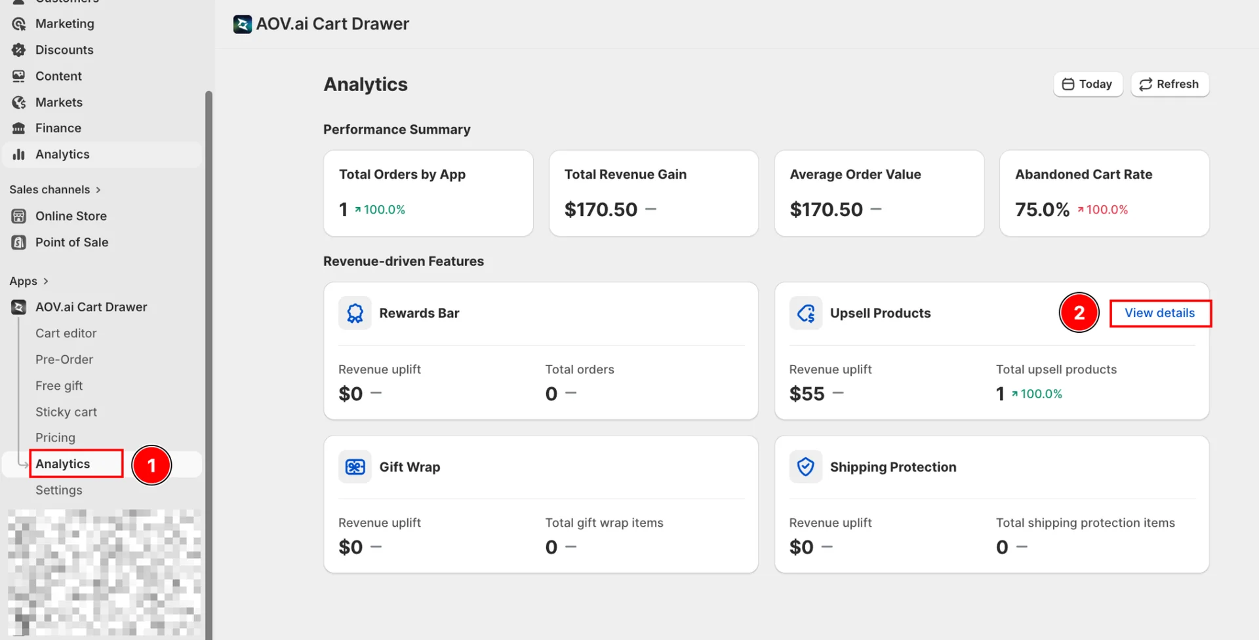1259x640 pixels.
Task: Click the Content icon in sidebar
Action: [x=19, y=76]
